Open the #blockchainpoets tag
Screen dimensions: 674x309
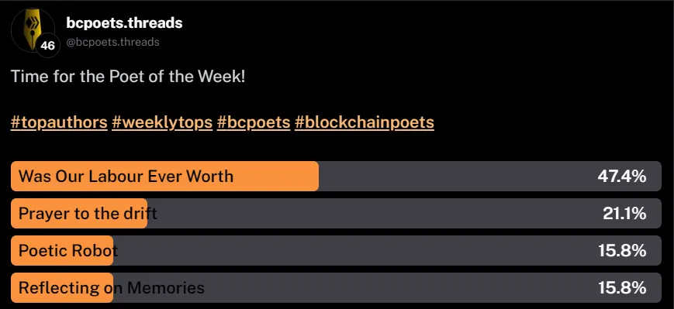pos(365,122)
